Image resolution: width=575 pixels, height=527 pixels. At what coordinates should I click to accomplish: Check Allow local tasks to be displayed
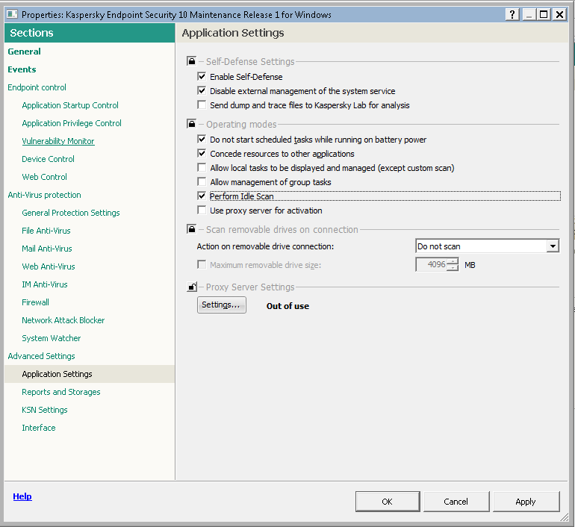click(202, 167)
